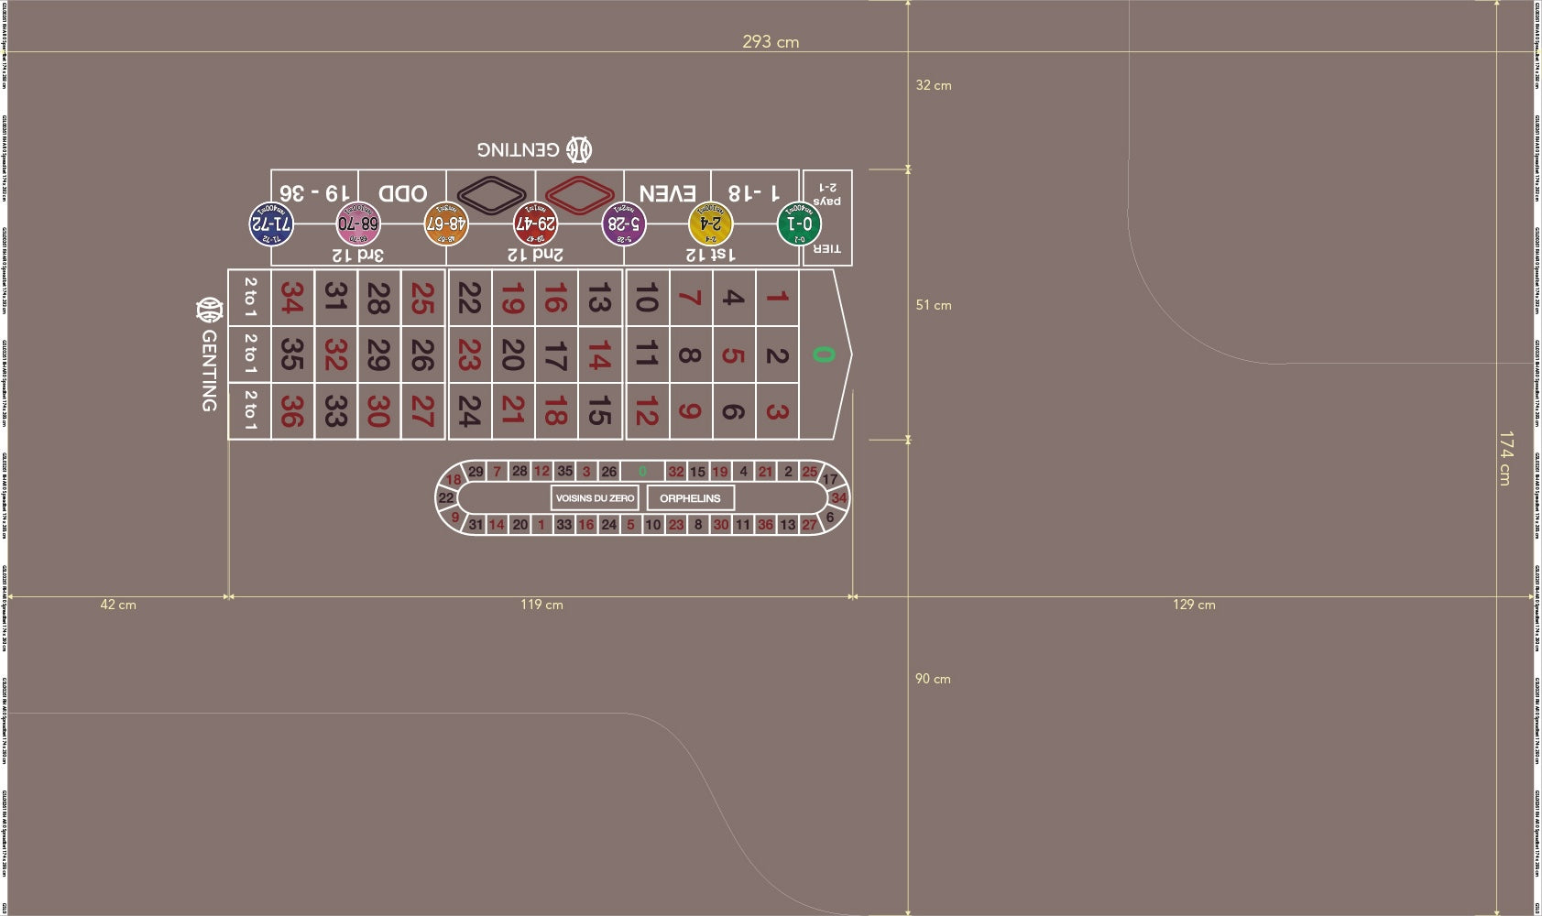This screenshot has width=1542, height=916.
Task: Click the 32 cm dimension label
Action: (934, 85)
